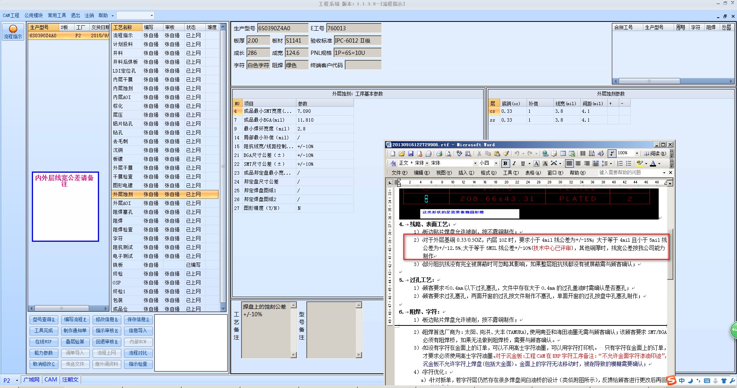Open Word font name 宋体 dropdown
The image size is (737, 388).
click(476, 163)
